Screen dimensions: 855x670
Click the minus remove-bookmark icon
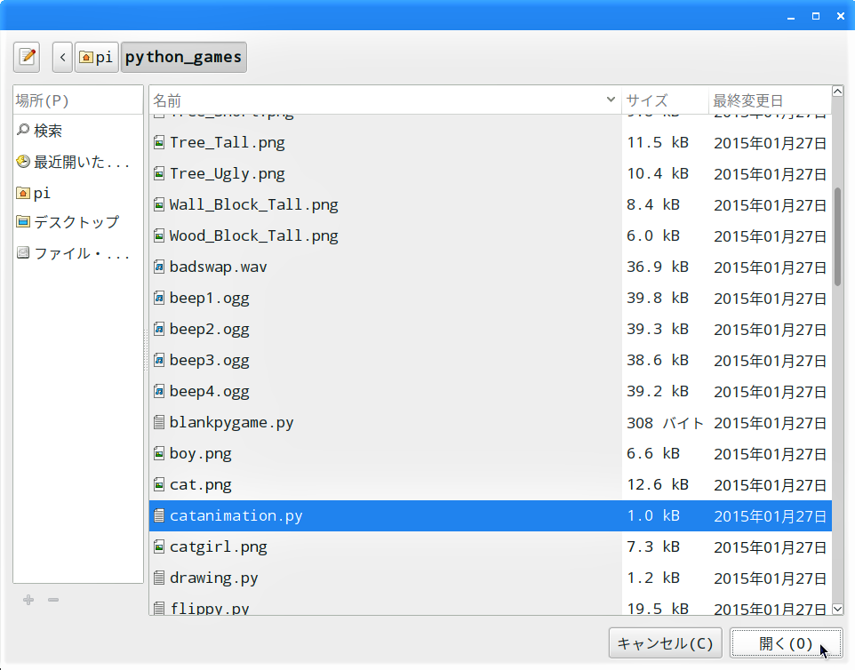coord(53,600)
